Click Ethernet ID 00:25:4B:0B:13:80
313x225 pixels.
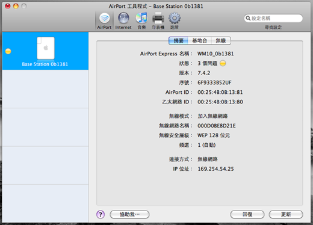pos(220,102)
